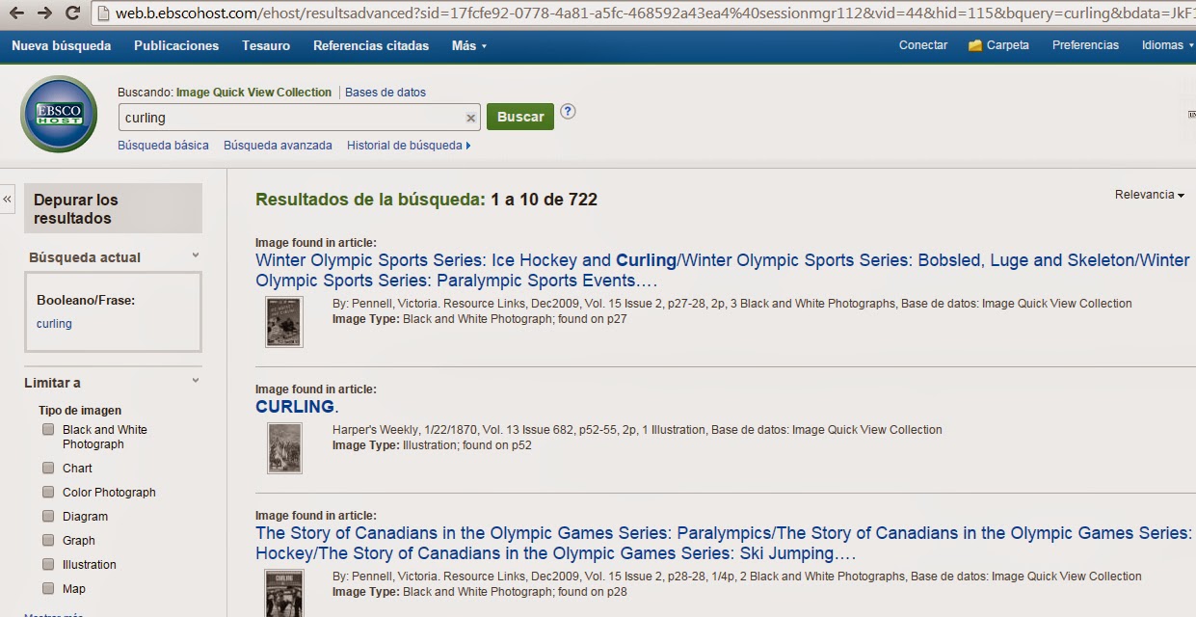
Task: Open the Más navigation dropdown
Action: pos(467,44)
